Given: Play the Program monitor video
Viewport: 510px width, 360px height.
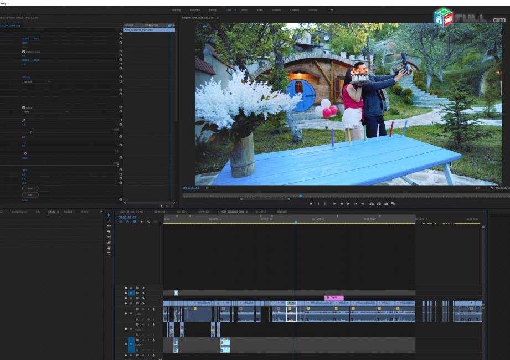Looking at the screenshot, I should pos(348,204).
